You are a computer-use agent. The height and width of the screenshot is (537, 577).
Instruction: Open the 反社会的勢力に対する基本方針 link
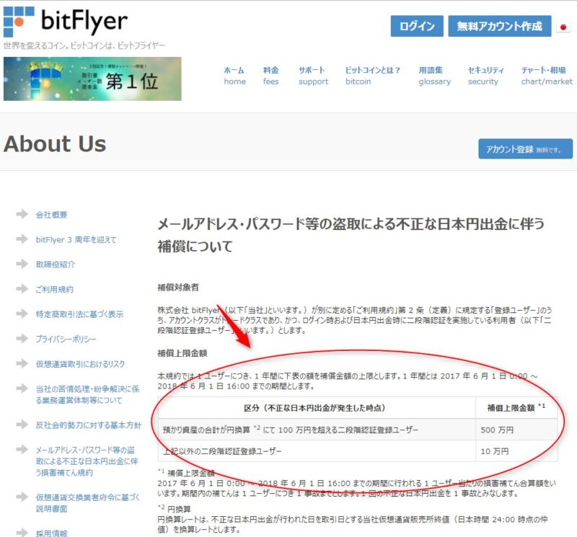tap(88, 425)
